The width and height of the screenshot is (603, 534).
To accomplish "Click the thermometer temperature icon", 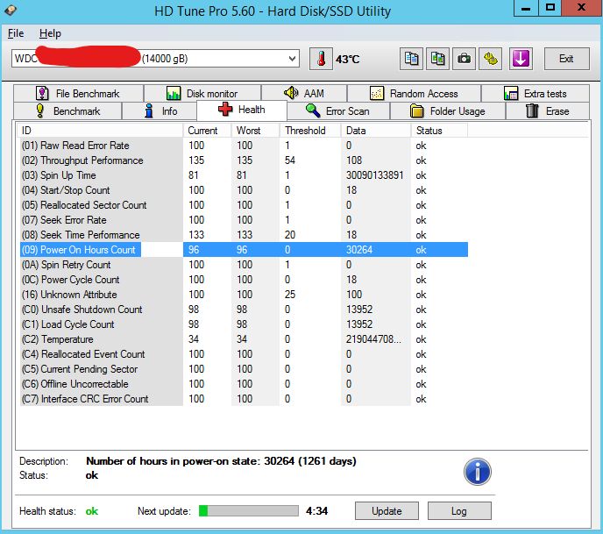I will click(x=321, y=59).
